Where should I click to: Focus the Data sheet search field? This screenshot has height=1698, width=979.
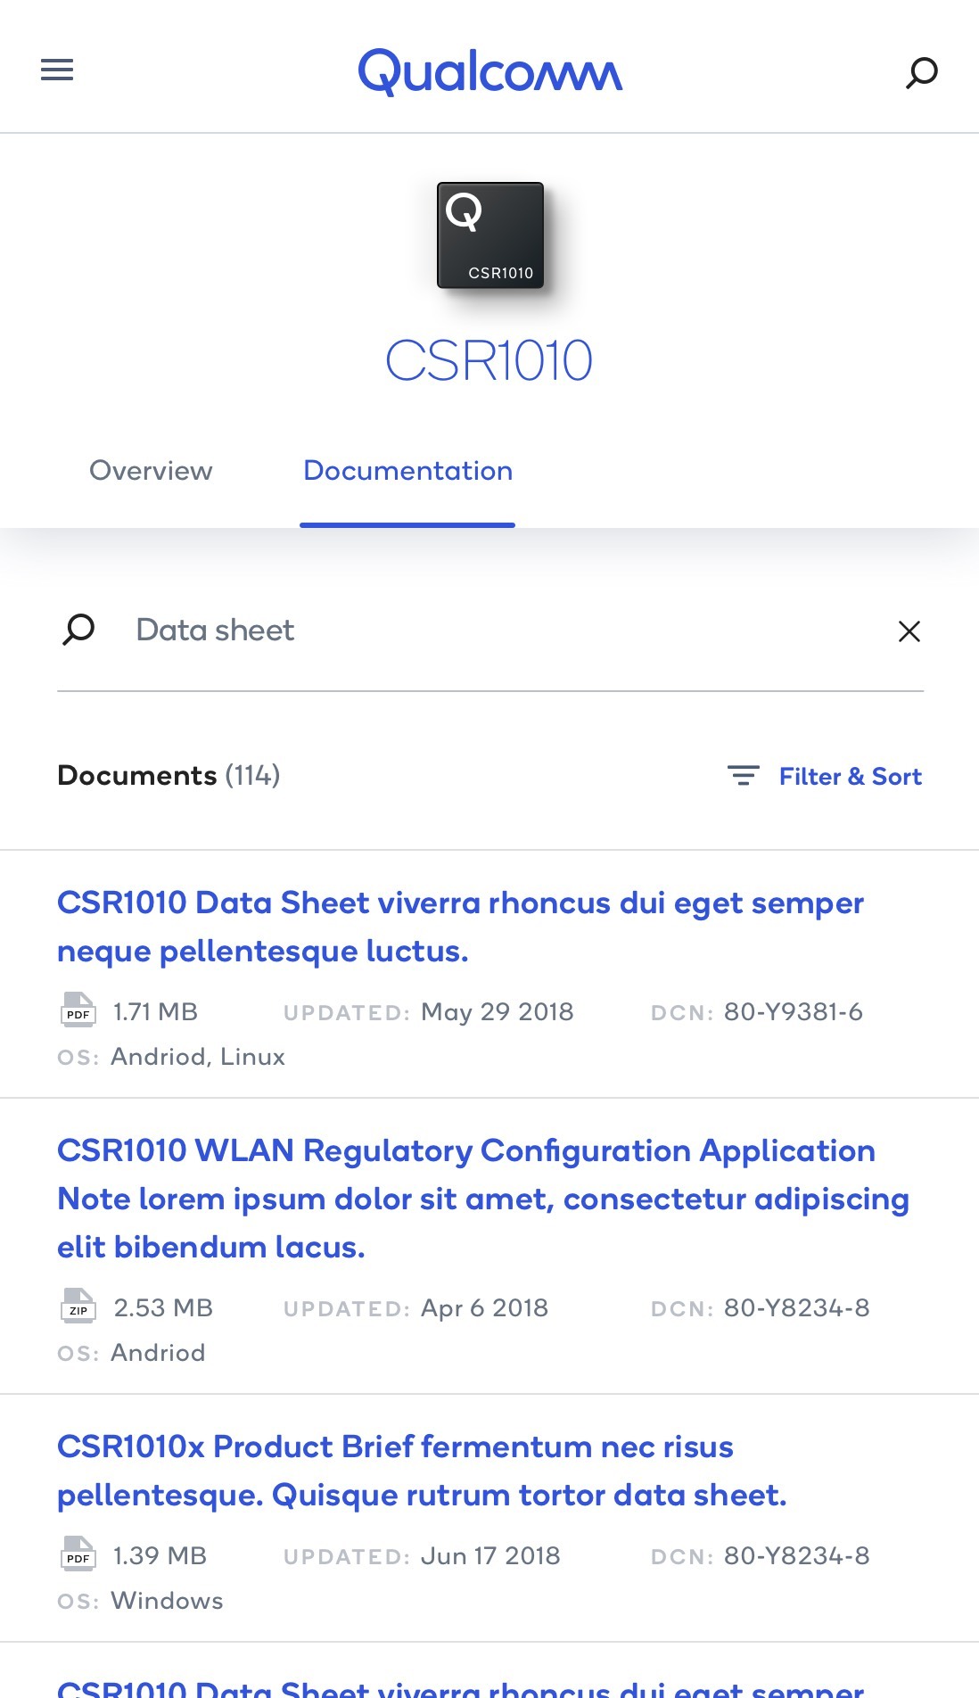coord(499,630)
